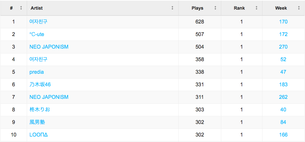The height and width of the screenshot is (142, 305).
Task: Sort table by Artist header label
Action: pyautogui.click(x=37, y=8)
